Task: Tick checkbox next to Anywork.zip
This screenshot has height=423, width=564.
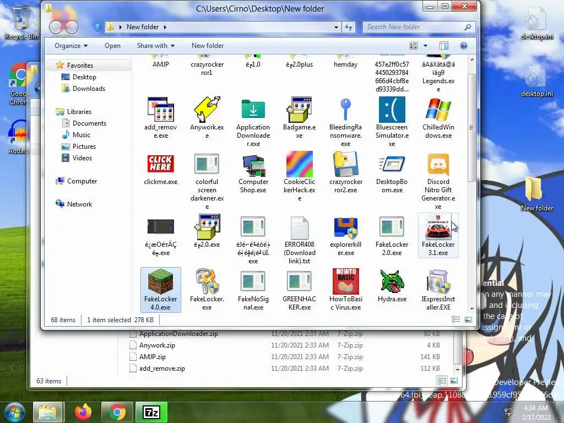Action: 133,345
